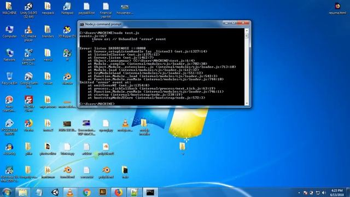Open Google Chrome from the taskbar
Screen dimensions: 350x197
(86, 192)
